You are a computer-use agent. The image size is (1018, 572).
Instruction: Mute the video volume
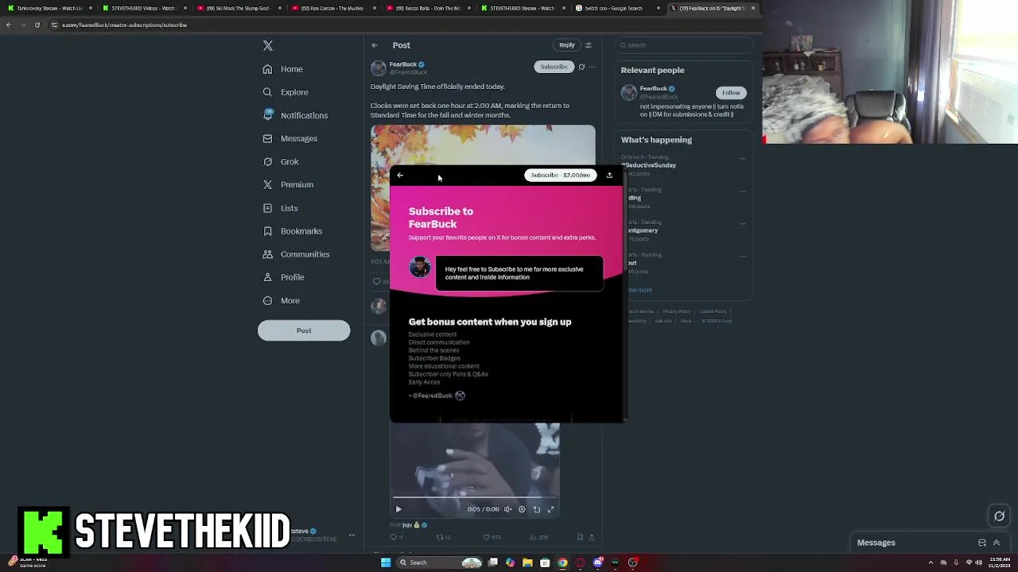(x=507, y=509)
